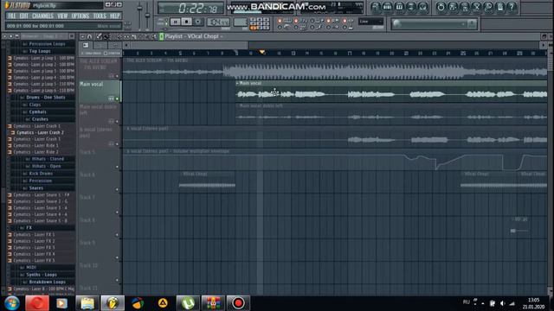Select Cymatics - Lazer Crash 2 sample
The width and height of the screenshot is (554, 311).
[x=40, y=132]
